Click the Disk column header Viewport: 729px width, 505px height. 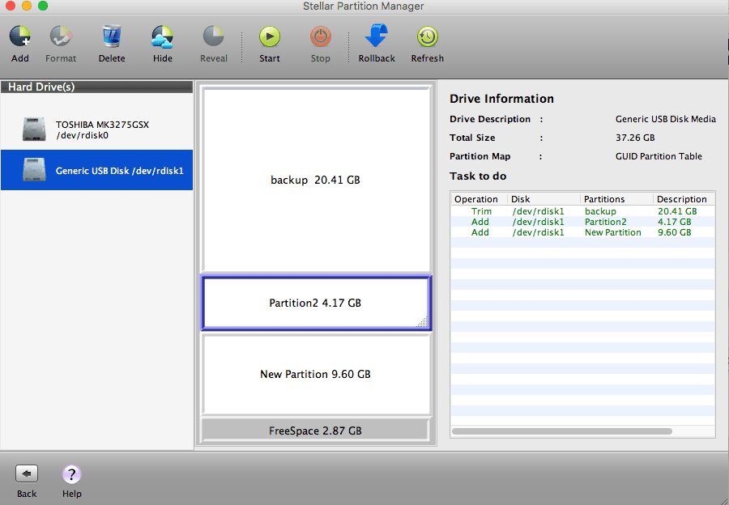(544, 199)
